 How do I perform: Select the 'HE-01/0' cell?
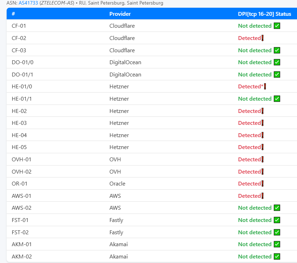(x=22, y=86)
